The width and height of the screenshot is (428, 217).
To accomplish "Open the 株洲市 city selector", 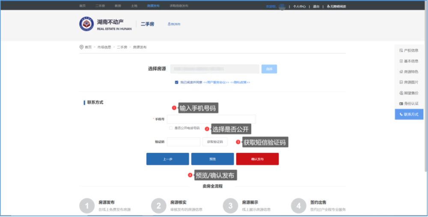I will point(174,24).
